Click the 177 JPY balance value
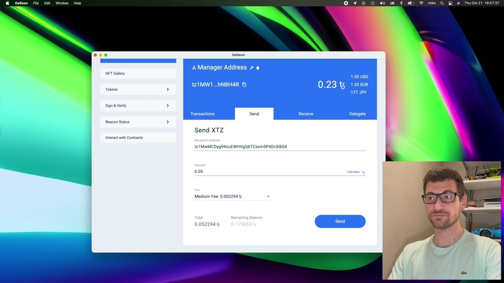 [359, 92]
